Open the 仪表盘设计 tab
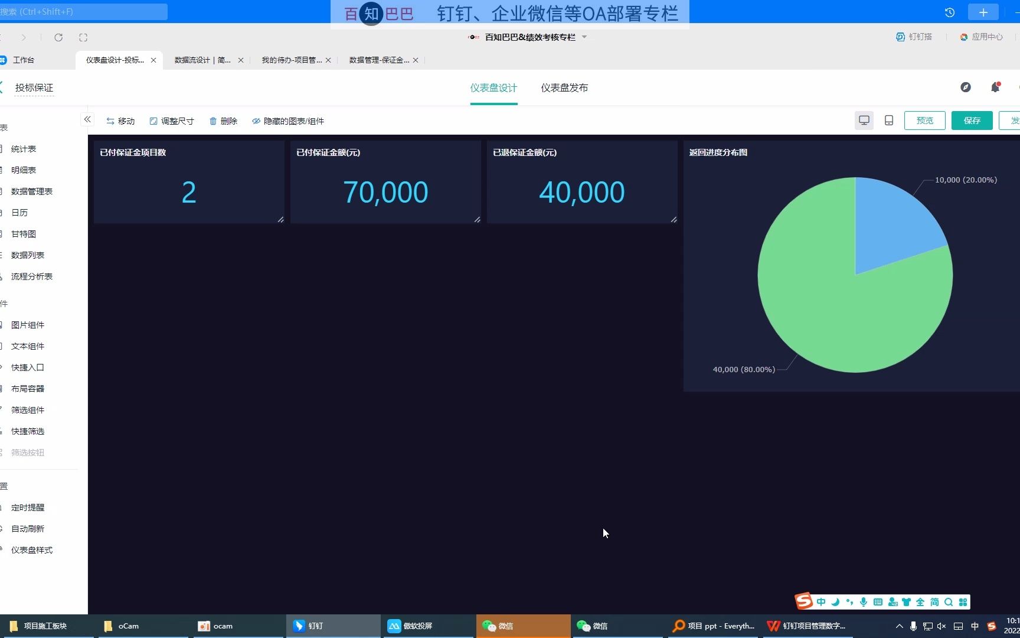Viewport: 1020px width, 638px height. [493, 88]
